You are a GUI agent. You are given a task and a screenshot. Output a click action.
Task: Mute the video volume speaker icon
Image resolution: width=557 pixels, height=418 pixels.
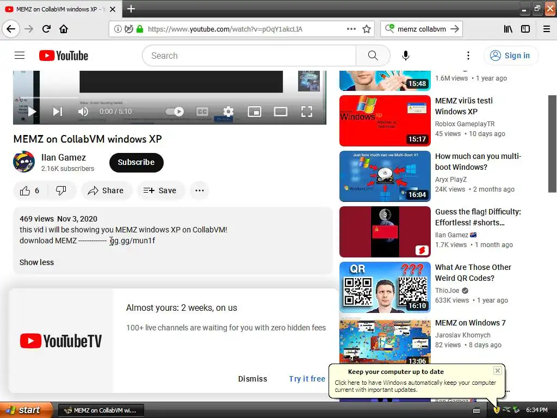83,112
